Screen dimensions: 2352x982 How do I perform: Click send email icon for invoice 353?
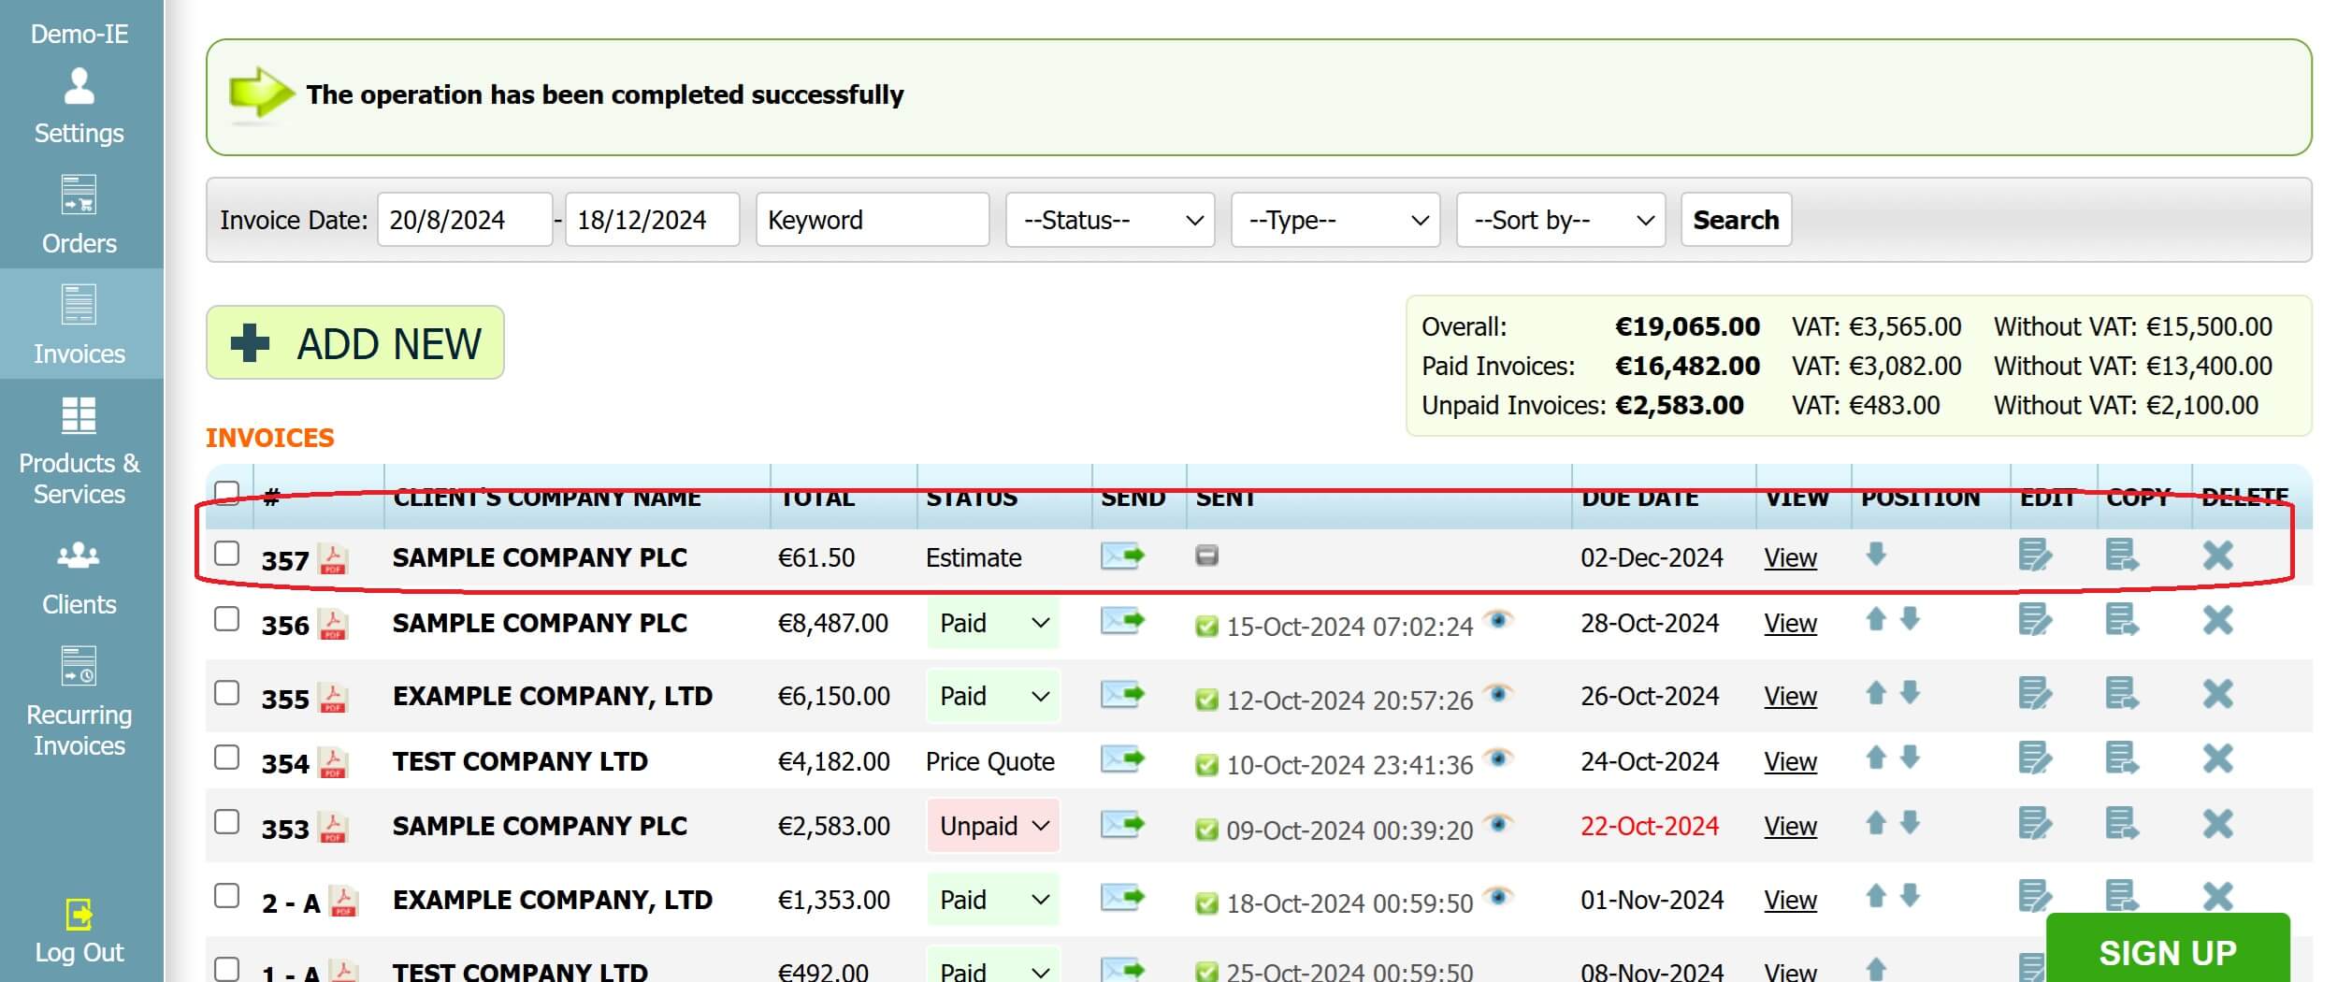coord(1122,824)
